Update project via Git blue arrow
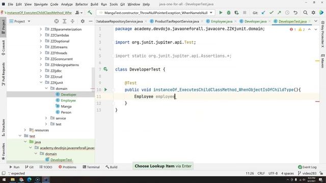This screenshot has width=326, height=183. (263, 13)
